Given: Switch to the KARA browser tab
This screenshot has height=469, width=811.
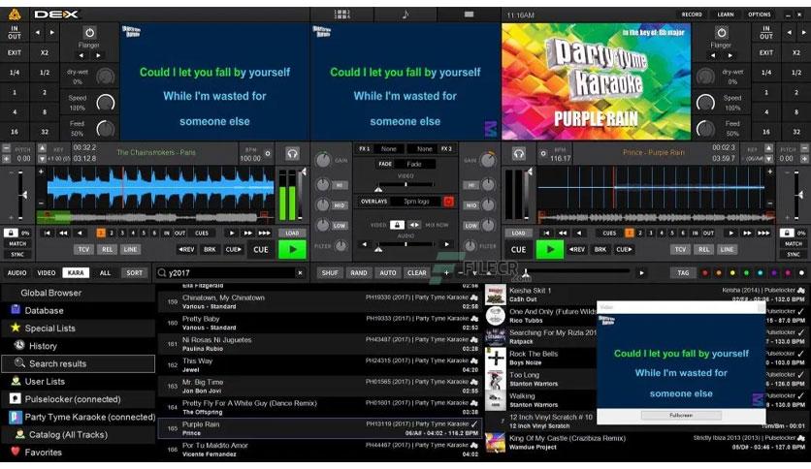Looking at the screenshot, I should [x=76, y=272].
